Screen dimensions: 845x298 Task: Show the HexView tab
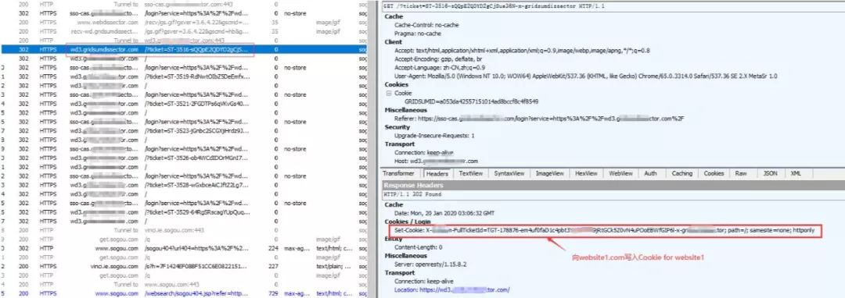click(586, 173)
